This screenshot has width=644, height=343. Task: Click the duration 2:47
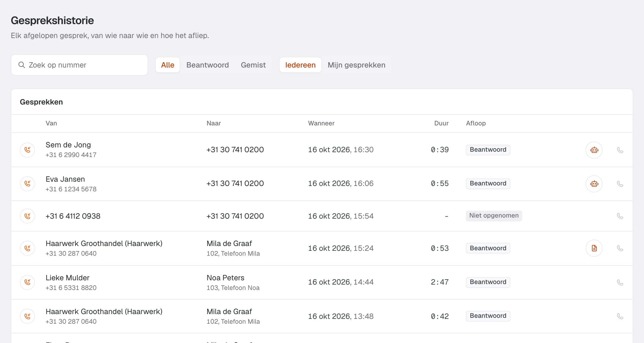(x=440, y=282)
